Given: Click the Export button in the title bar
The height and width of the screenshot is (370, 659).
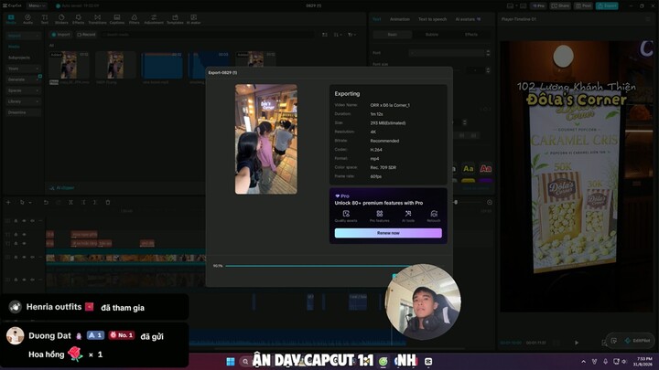Looking at the screenshot, I should tap(607, 5).
